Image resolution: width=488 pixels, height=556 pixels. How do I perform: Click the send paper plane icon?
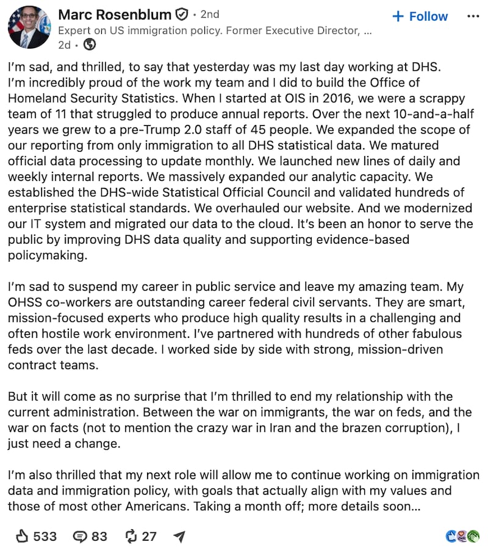(x=179, y=536)
